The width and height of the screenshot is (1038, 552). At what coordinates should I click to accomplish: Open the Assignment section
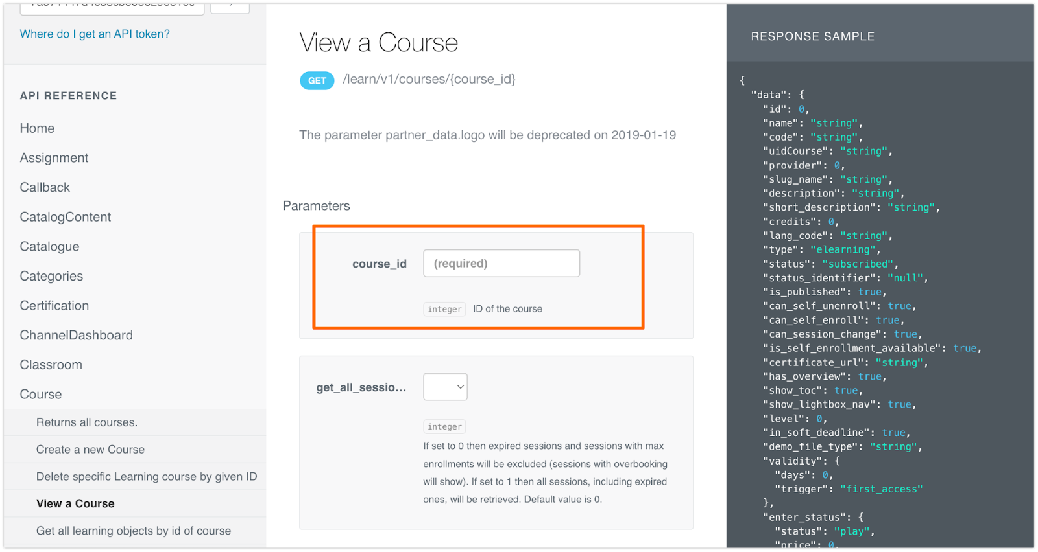click(54, 158)
